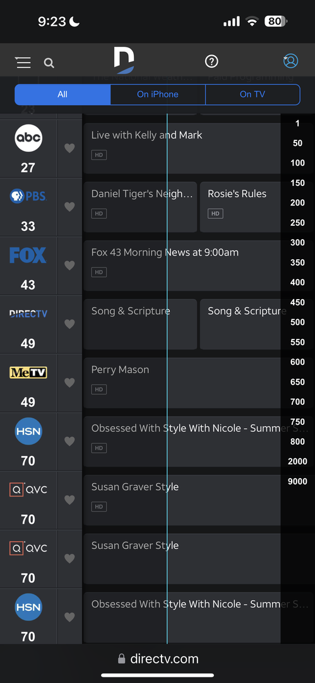315x683 pixels.
Task: Select the ABC channel 27 logo
Action: 28,138
